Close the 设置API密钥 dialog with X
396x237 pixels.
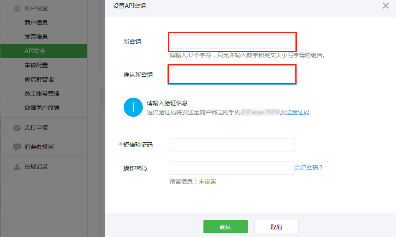pyautogui.click(x=386, y=6)
